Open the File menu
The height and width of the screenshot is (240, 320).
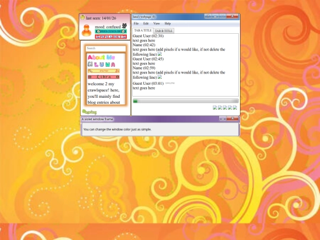coord(136,24)
